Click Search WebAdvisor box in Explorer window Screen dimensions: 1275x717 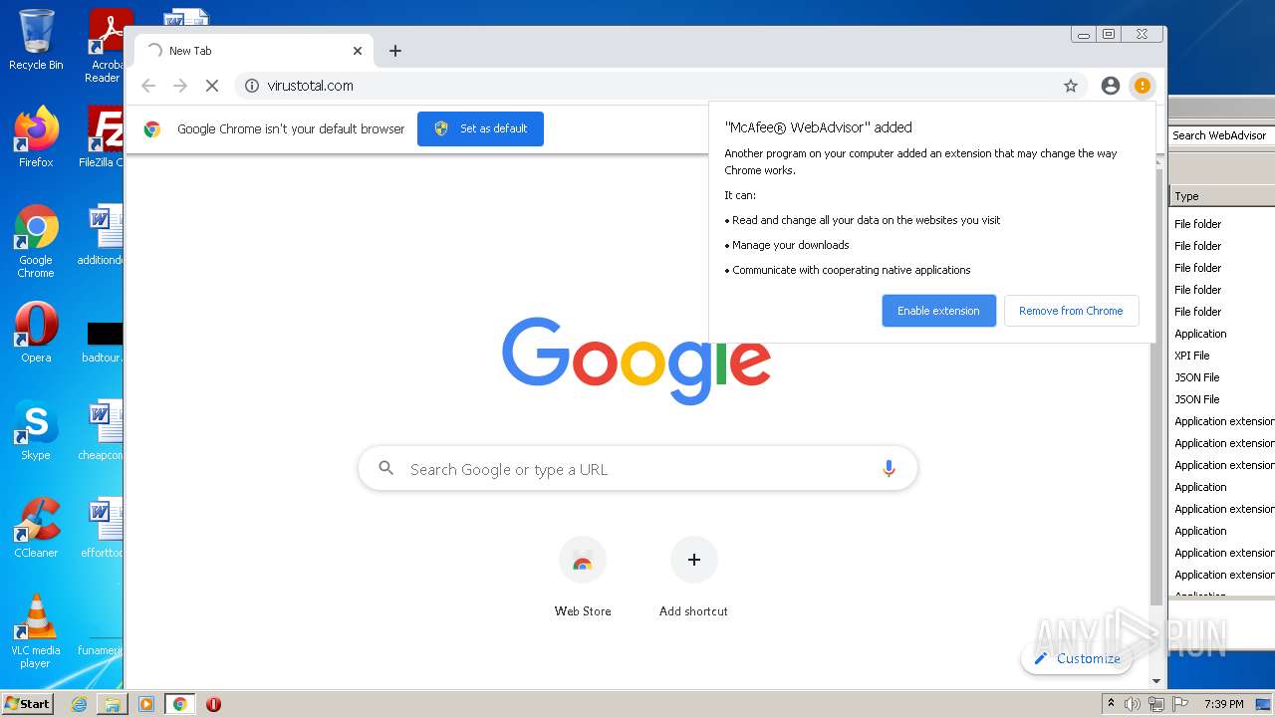(1222, 135)
